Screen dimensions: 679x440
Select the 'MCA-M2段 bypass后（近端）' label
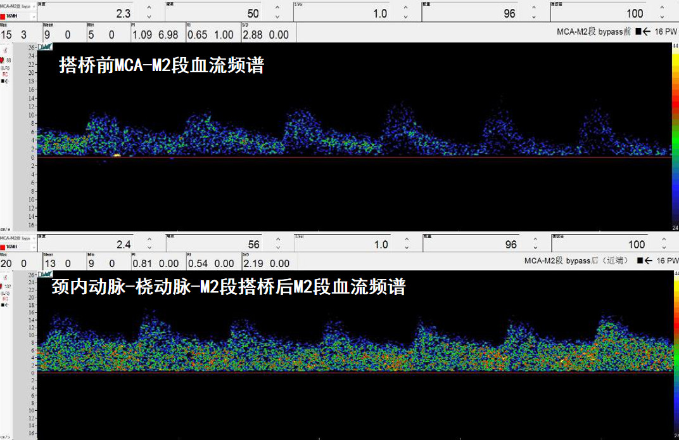click(576, 261)
